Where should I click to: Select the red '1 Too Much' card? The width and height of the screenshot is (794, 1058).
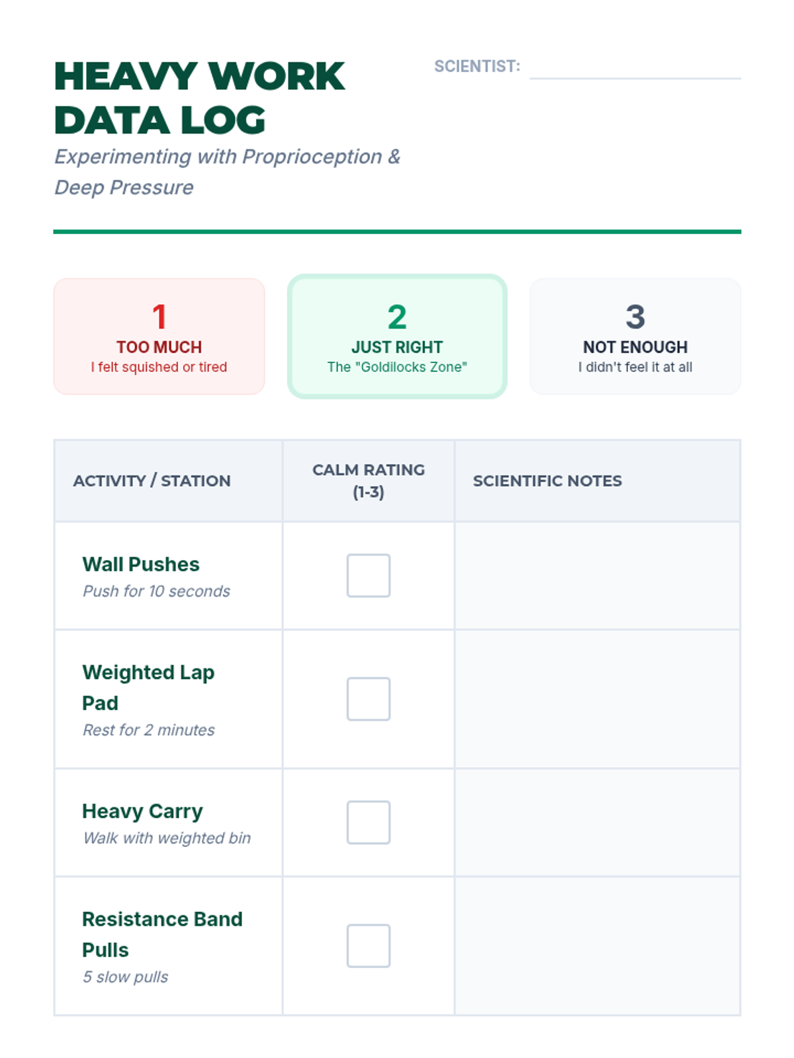point(159,337)
